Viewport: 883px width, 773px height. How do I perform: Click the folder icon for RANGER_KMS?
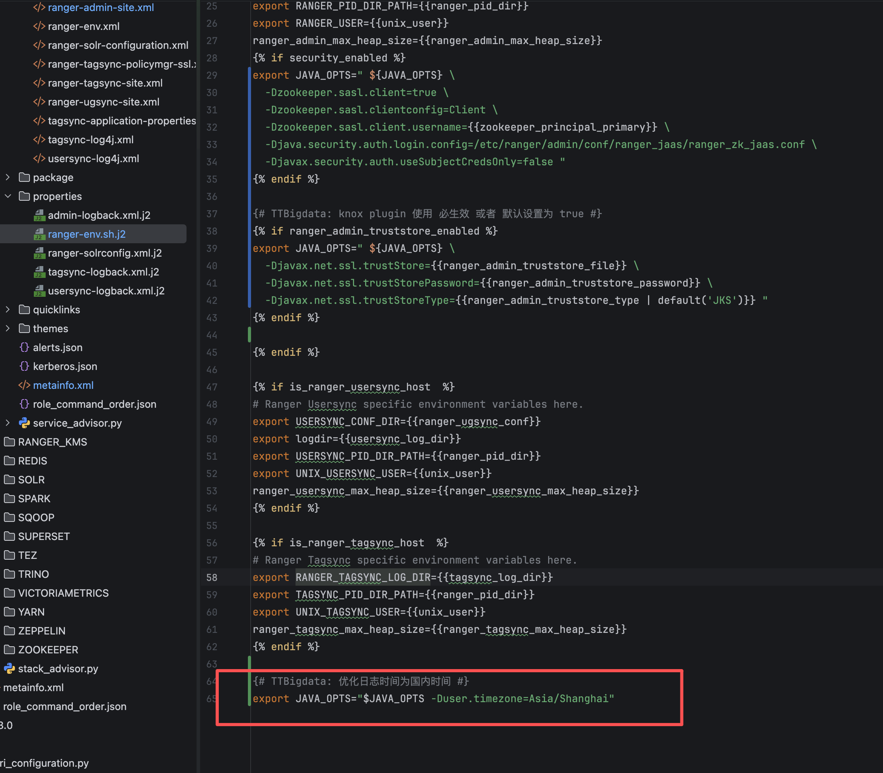[9, 442]
